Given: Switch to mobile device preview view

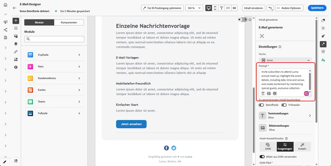Looking at the screenshot, I should click(x=215, y=8).
